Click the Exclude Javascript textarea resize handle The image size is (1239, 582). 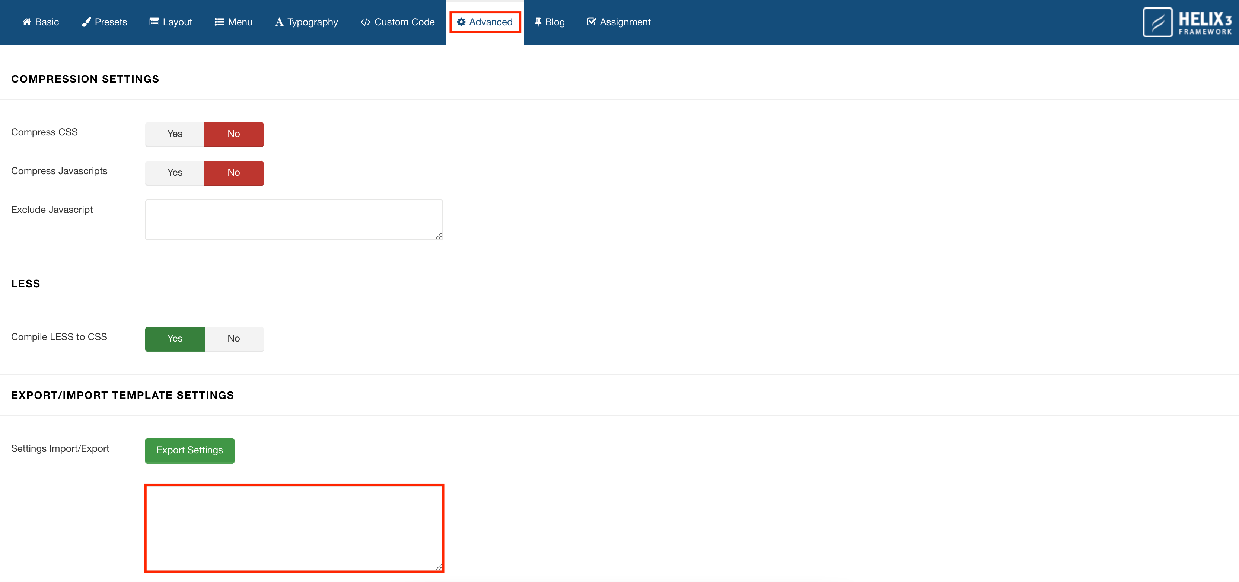pos(439,236)
